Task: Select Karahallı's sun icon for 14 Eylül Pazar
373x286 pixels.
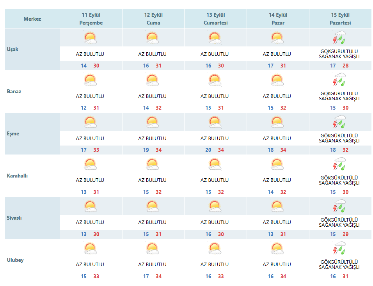Action: (277, 164)
